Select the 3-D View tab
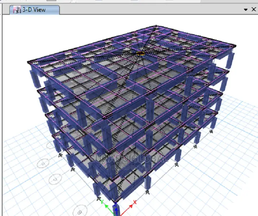Screen dimensions: 258x216 coord(34,10)
